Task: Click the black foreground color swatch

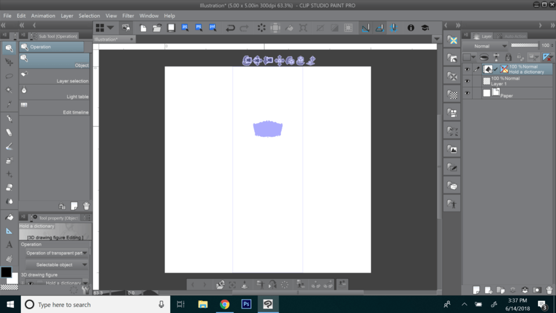Action: (6, 272)
